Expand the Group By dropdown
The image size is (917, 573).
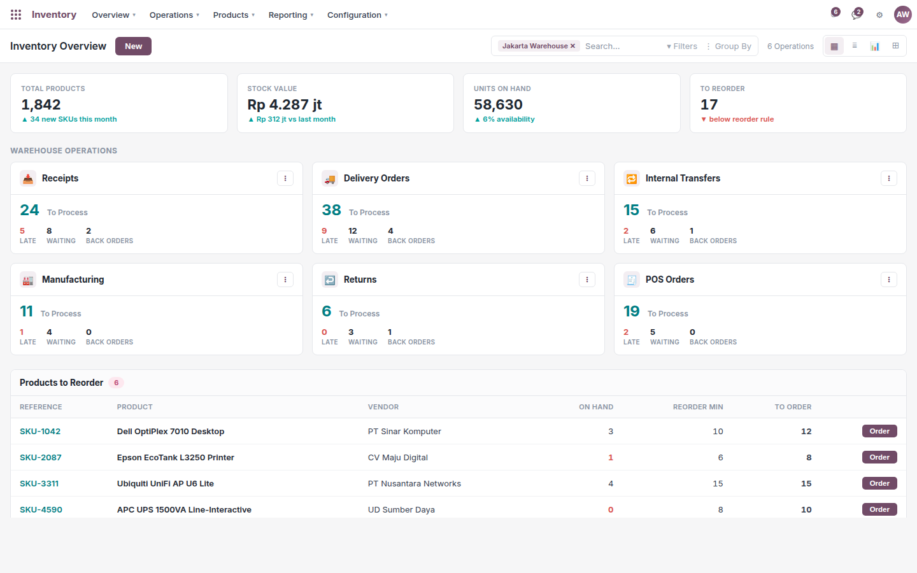pos(729,46)
